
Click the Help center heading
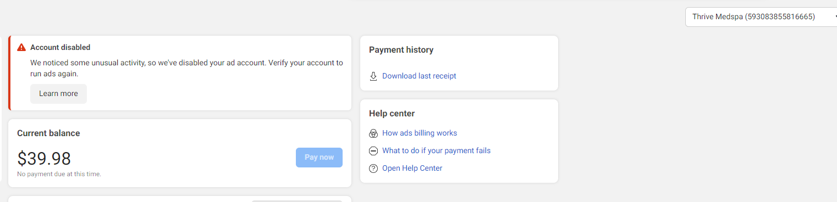392,114
